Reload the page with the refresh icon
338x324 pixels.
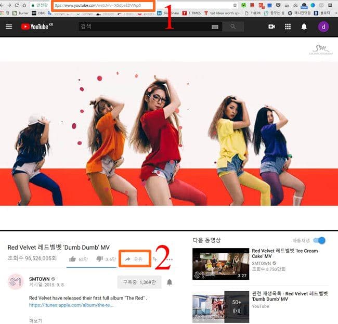coord(17,5)
